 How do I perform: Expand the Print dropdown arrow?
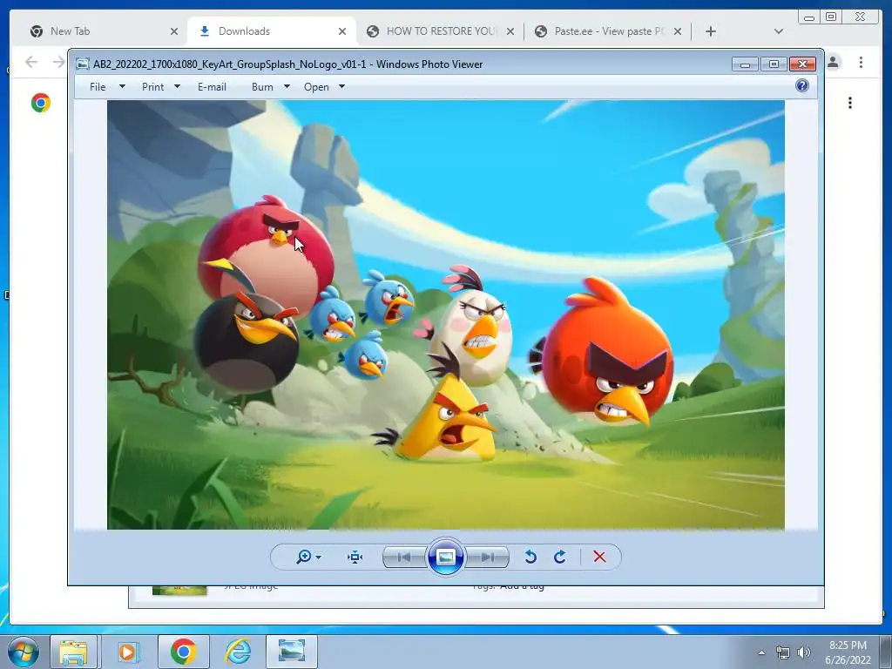pos(177,86)
